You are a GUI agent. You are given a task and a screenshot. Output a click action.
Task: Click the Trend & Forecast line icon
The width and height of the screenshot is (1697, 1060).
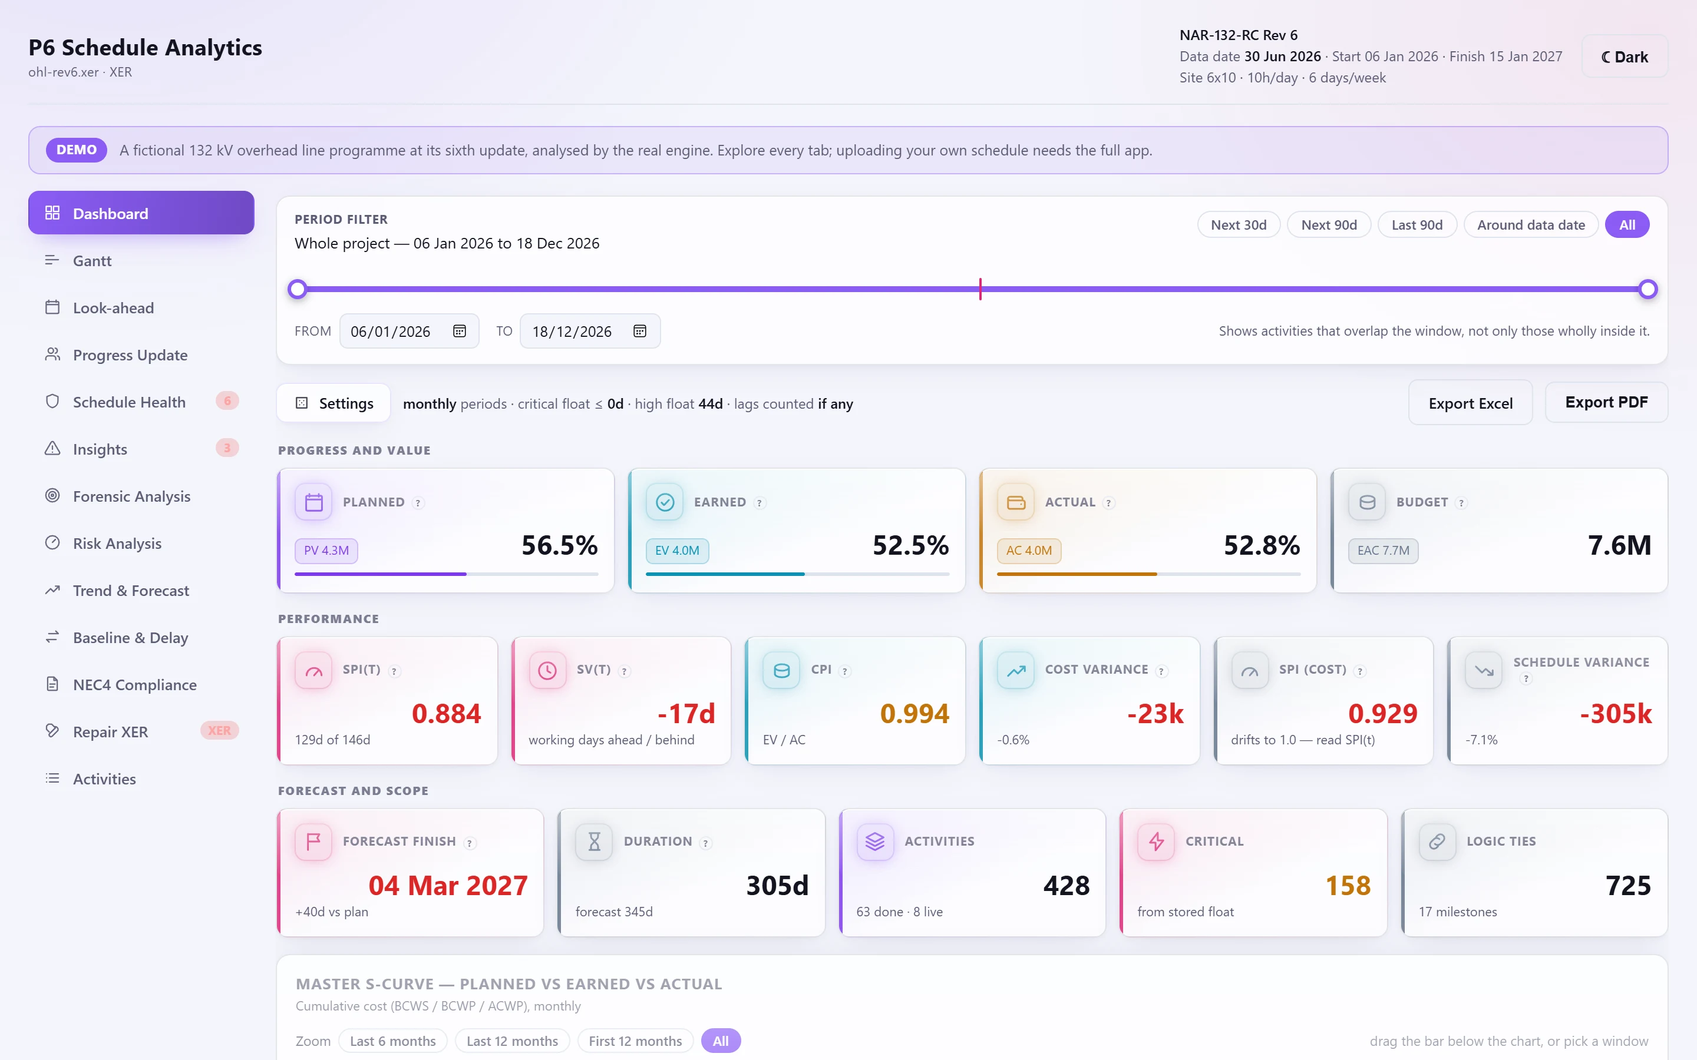(52, 589)
